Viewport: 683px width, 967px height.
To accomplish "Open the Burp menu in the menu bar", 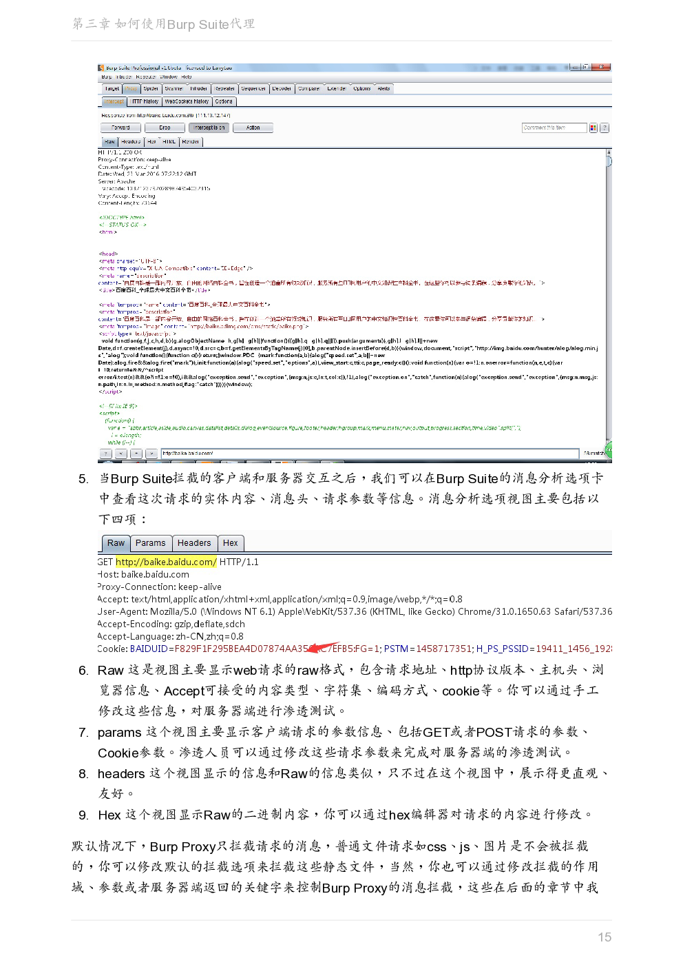I will pyautogui.click(x=107, y=77).
